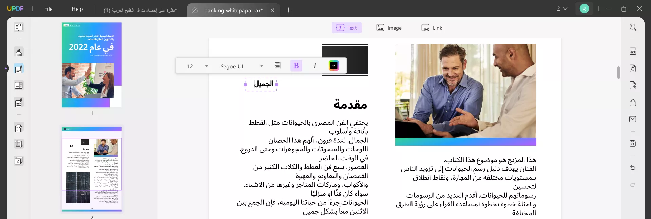Share the document via share icon
The width and height of the screenshot is (651, 219).
(633, 103)
